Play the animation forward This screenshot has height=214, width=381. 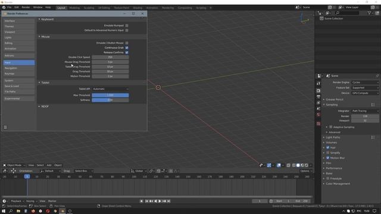coord(160,201)
